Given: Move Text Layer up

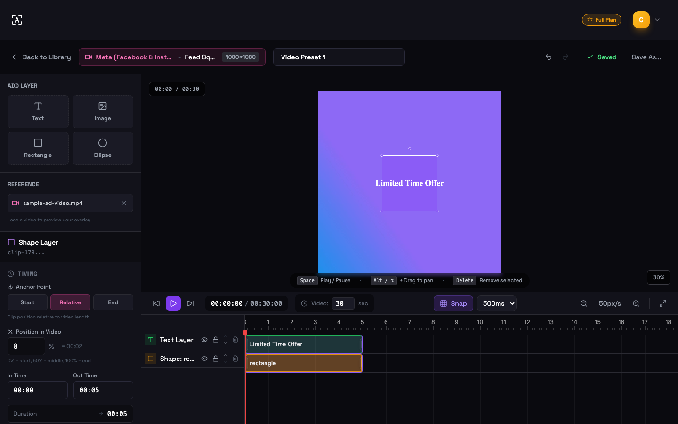Looking at the screenshot, I should click(x=226, y=336).
